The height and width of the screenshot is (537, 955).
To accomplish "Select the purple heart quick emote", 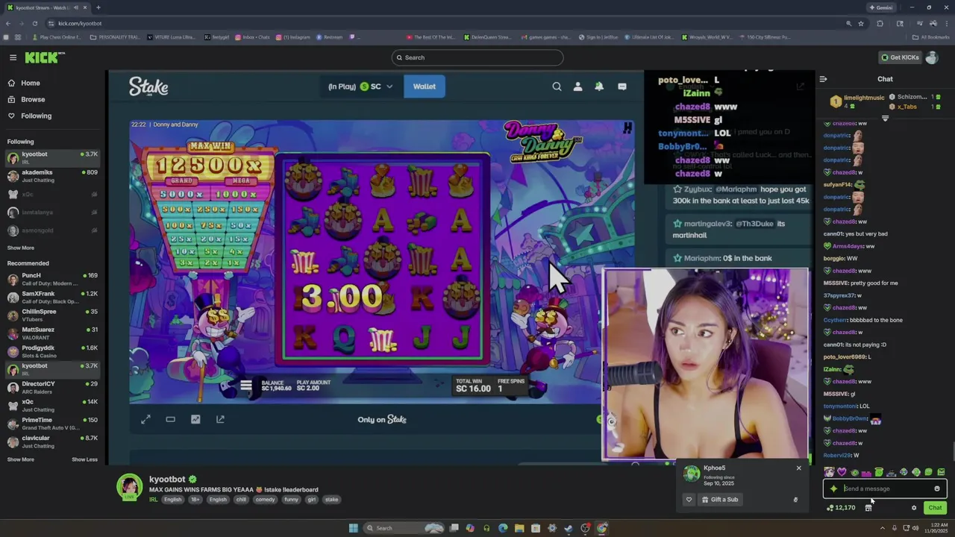I will point(842,472).
